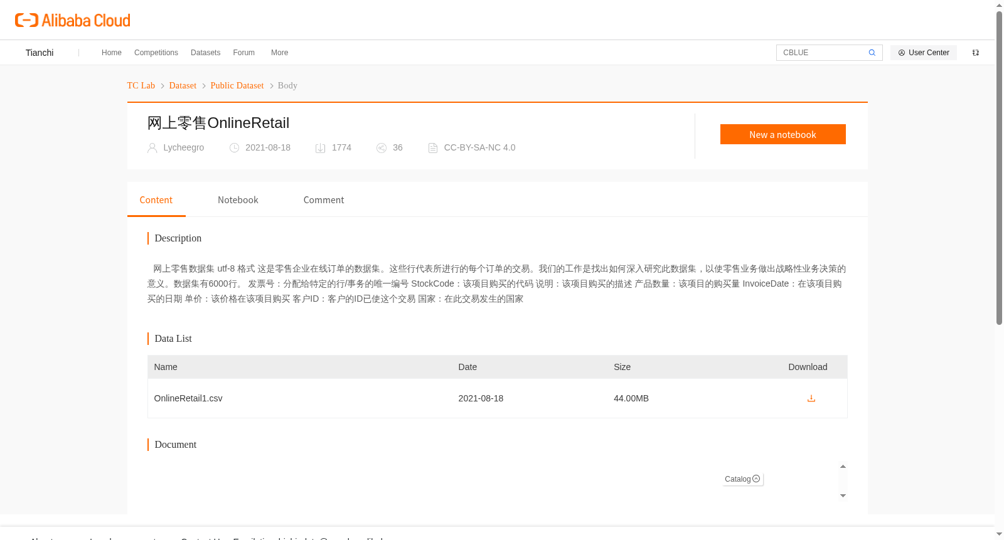The width and height of the screenshot is (1004, 540).
Task: Click the fullscreen icon beside User Center
Action: pyautogui.click(x=976, y=53)
